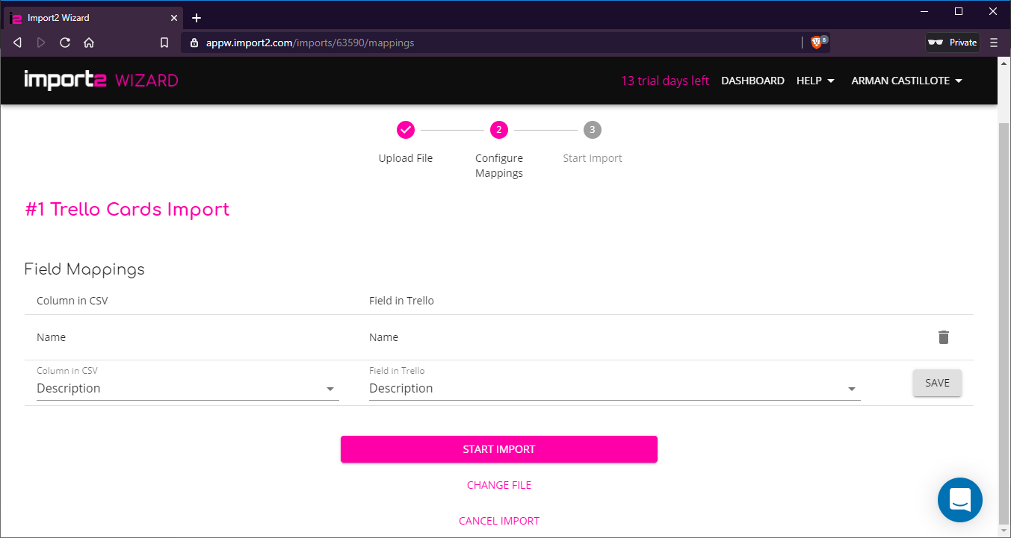Click the Field in Trello table header
1011x538 pixels.
(x=401, y=301)
